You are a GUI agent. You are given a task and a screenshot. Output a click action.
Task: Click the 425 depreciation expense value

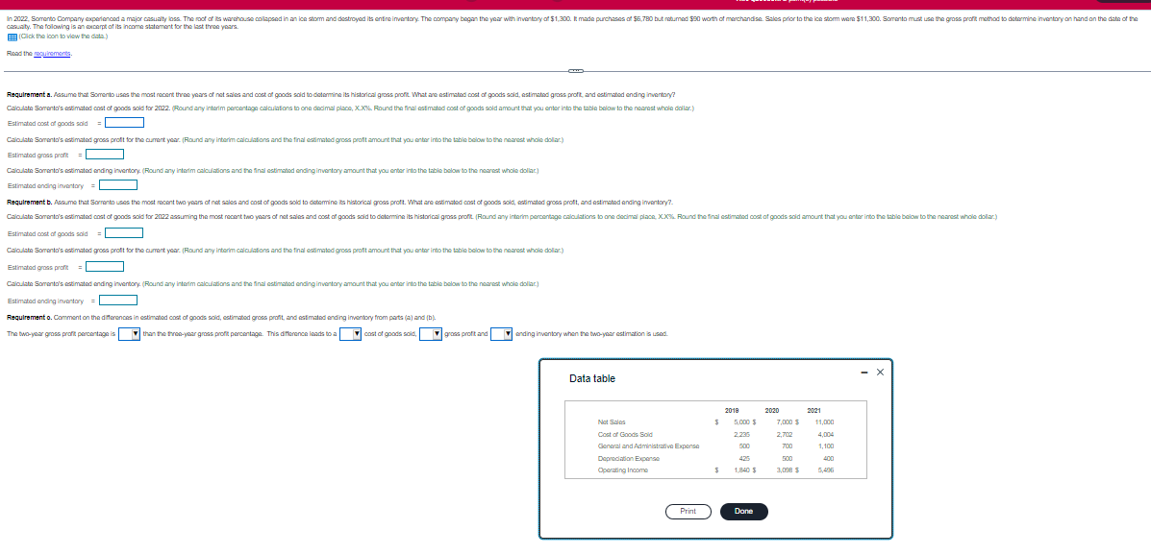pos(743,458)
